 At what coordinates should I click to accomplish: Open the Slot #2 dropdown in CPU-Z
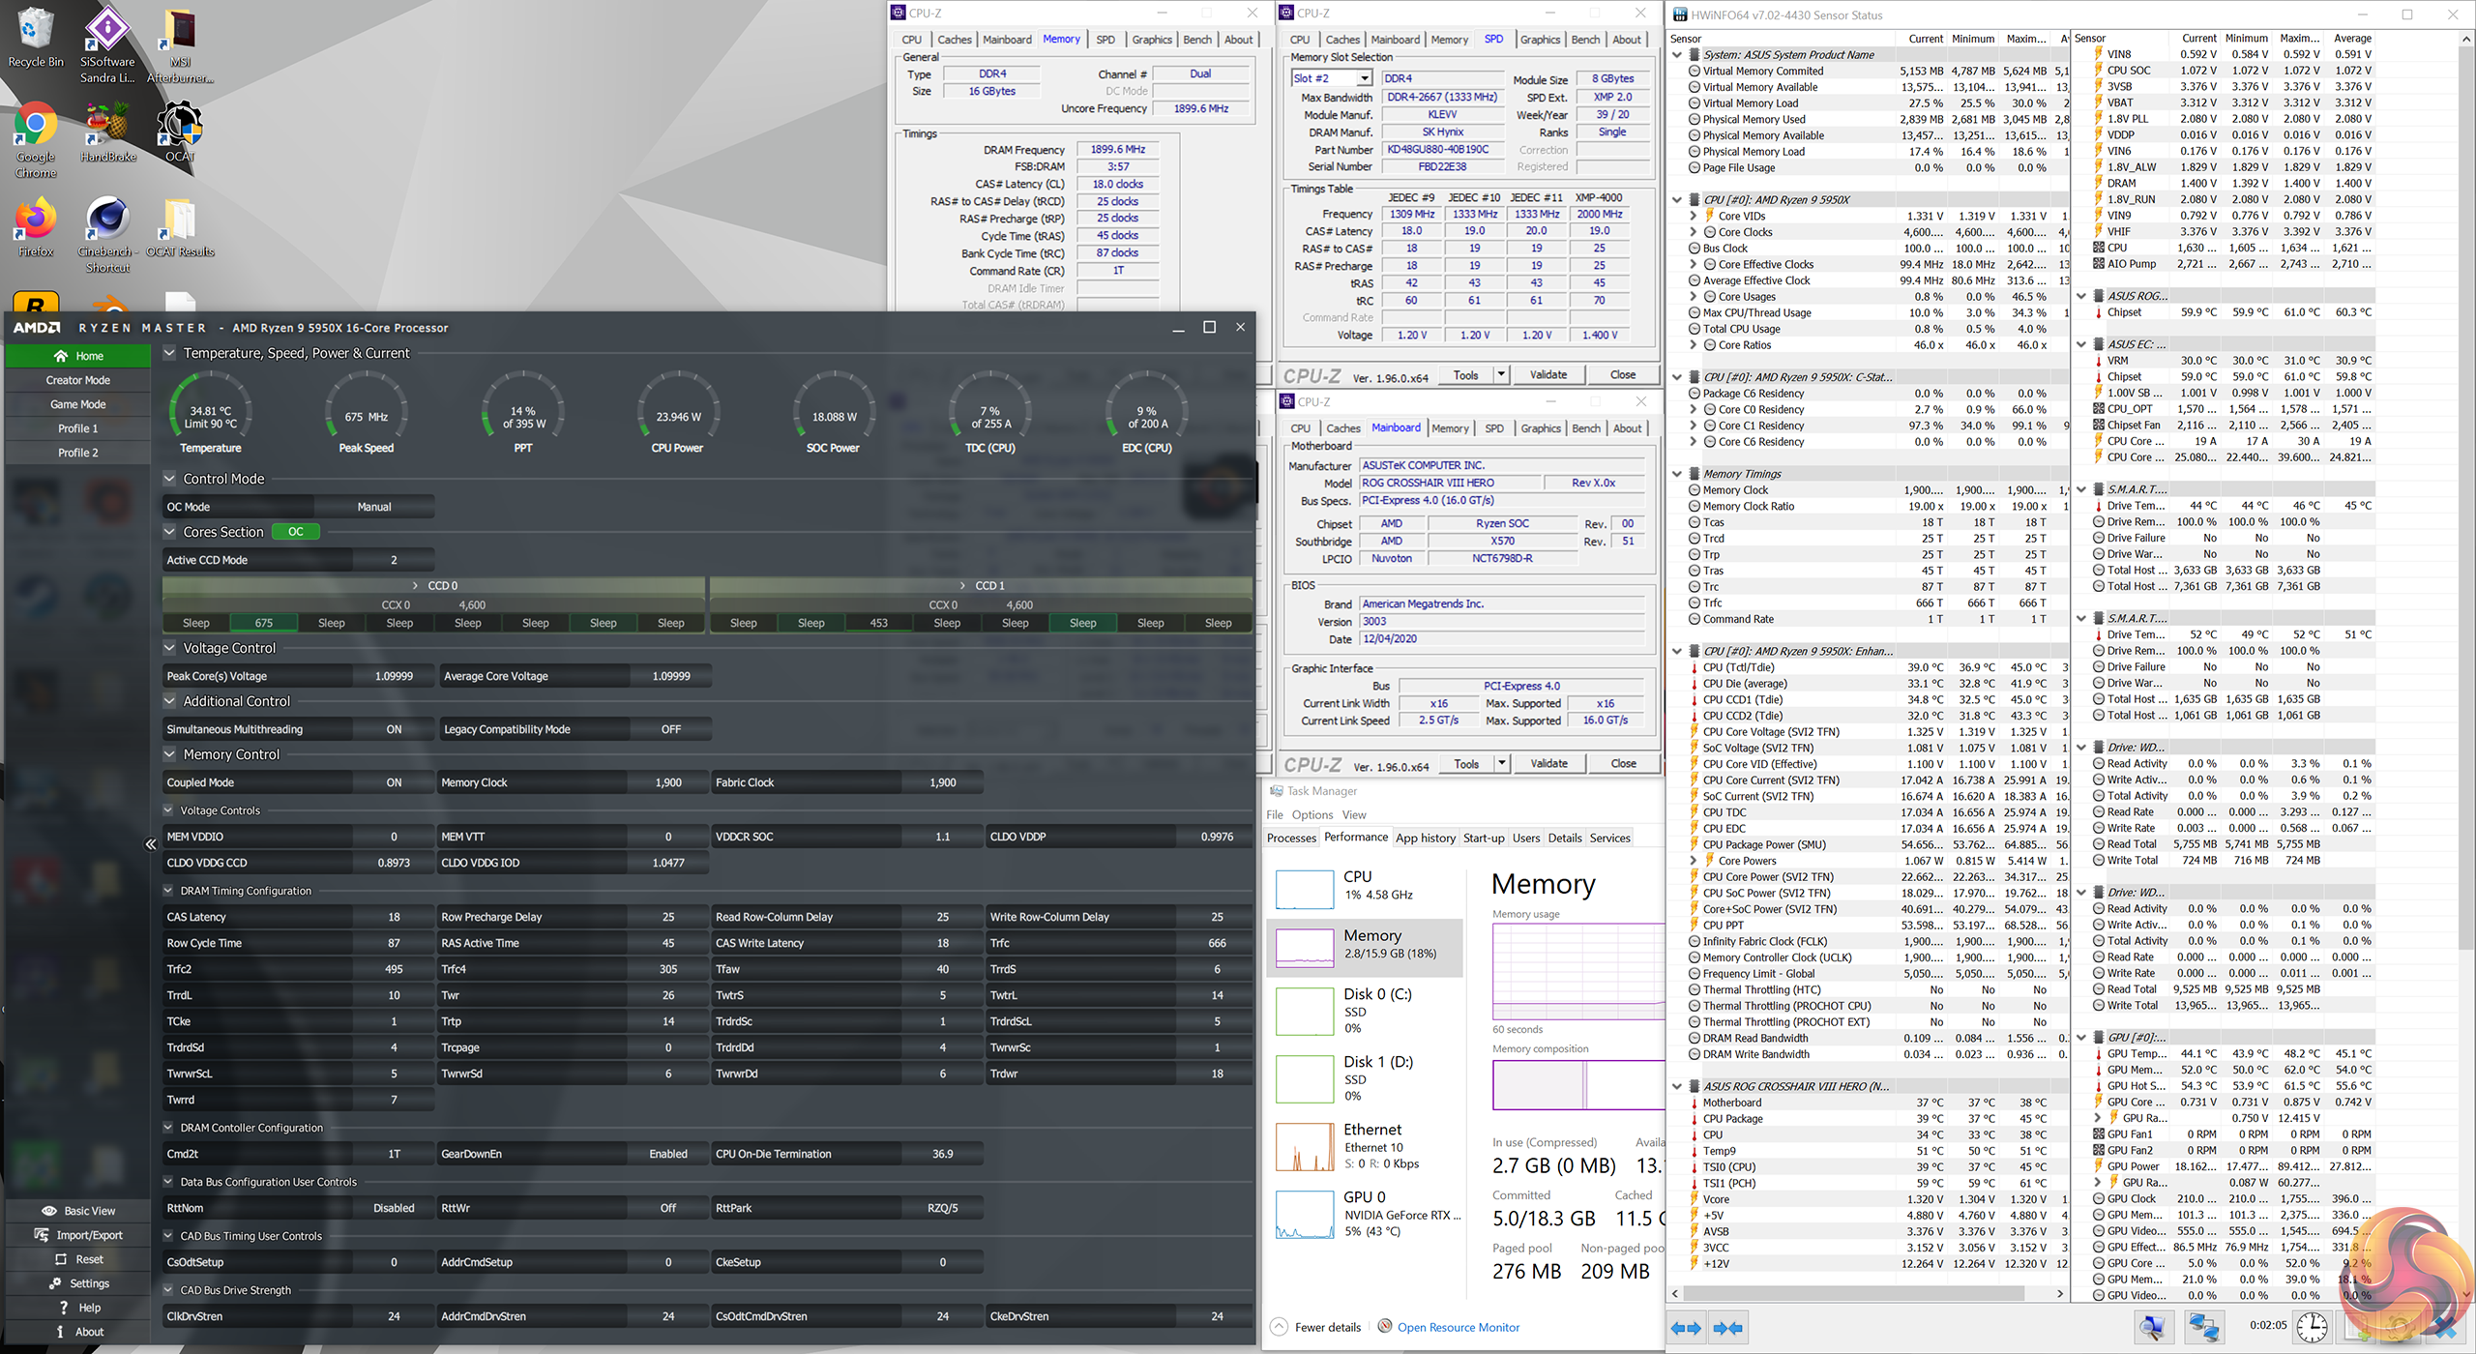pos(1364,78)
